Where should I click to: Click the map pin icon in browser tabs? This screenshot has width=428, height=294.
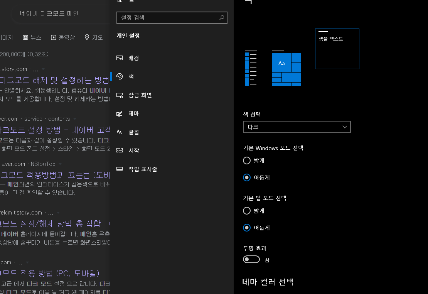(x=87, y=37)
